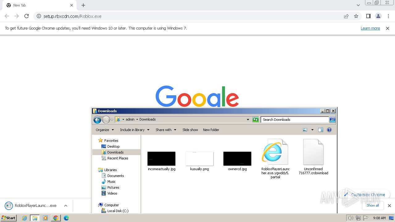This screenshot has width=395, height=222.
Task: Click Explorer forward button
Action: (106, 120)
